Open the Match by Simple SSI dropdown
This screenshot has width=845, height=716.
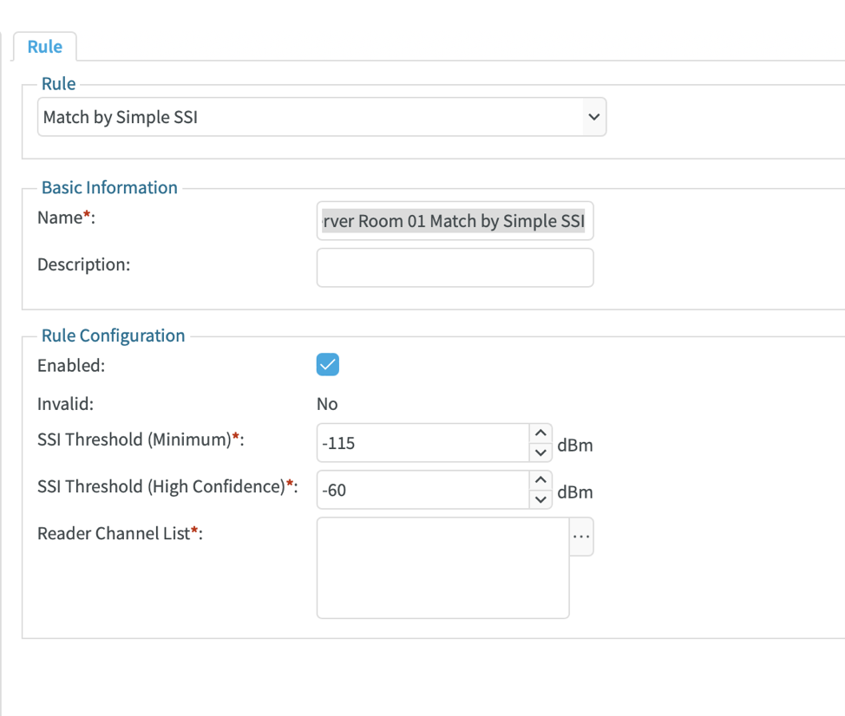[321, 116]
